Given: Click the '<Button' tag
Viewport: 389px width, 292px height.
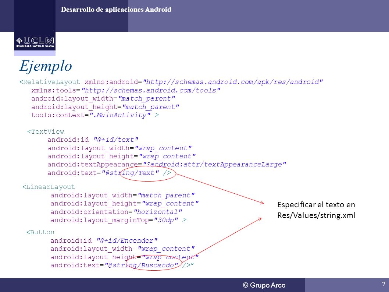Looking at the screenshot, I should (x=40, y=232).
